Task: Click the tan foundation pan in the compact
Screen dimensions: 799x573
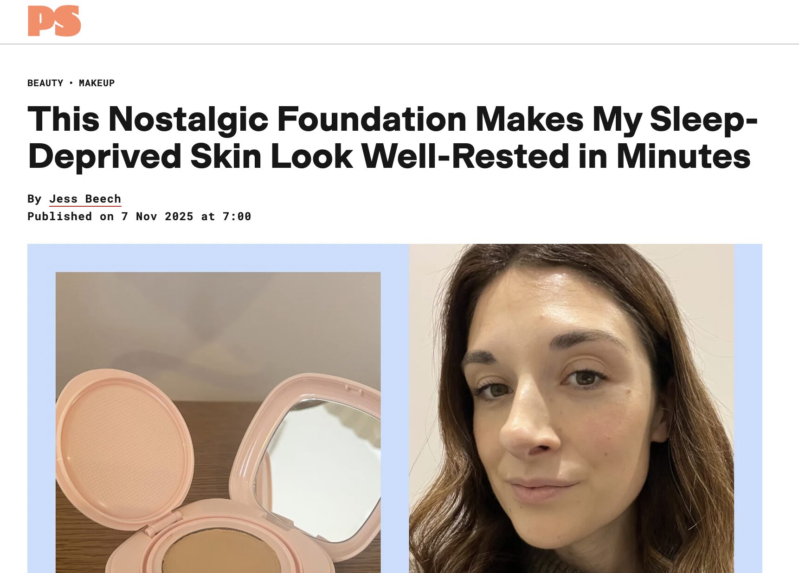Action: [220, 554]
